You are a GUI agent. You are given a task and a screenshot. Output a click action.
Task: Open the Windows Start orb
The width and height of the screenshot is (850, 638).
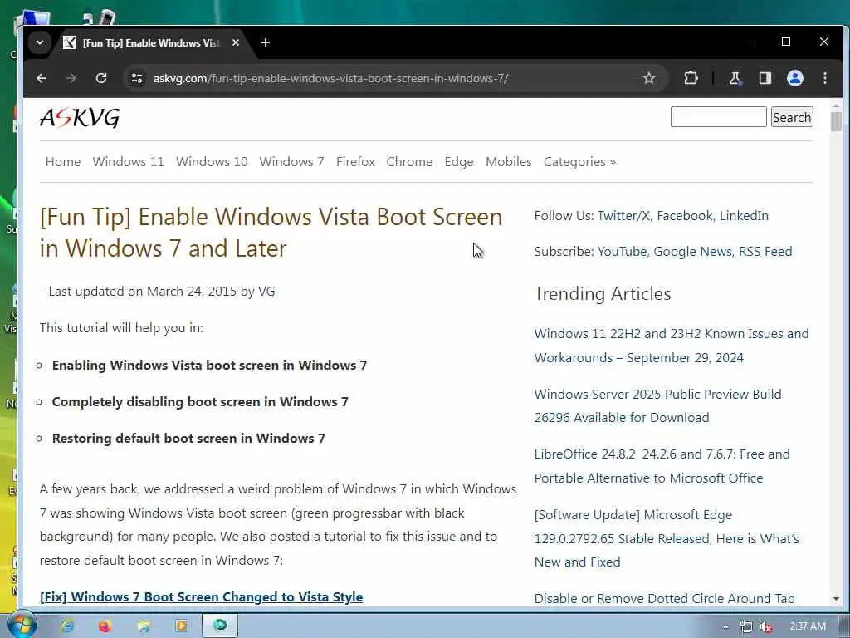click(x=22, y=626)
